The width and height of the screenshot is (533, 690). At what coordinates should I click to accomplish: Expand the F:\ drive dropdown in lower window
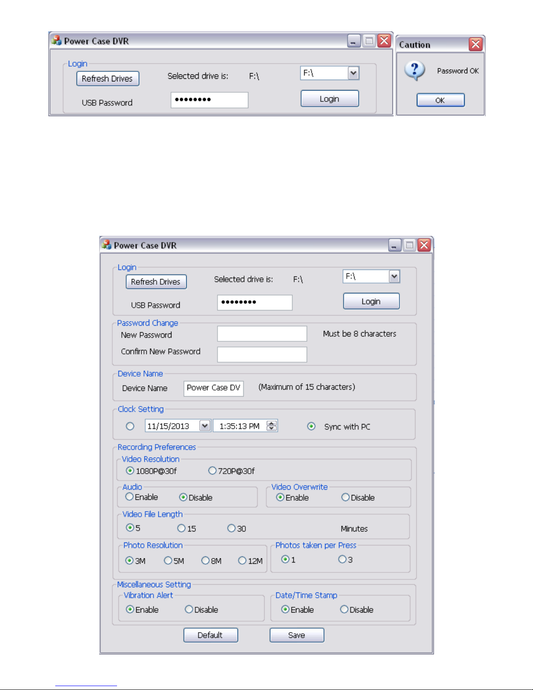click(394, 276)
